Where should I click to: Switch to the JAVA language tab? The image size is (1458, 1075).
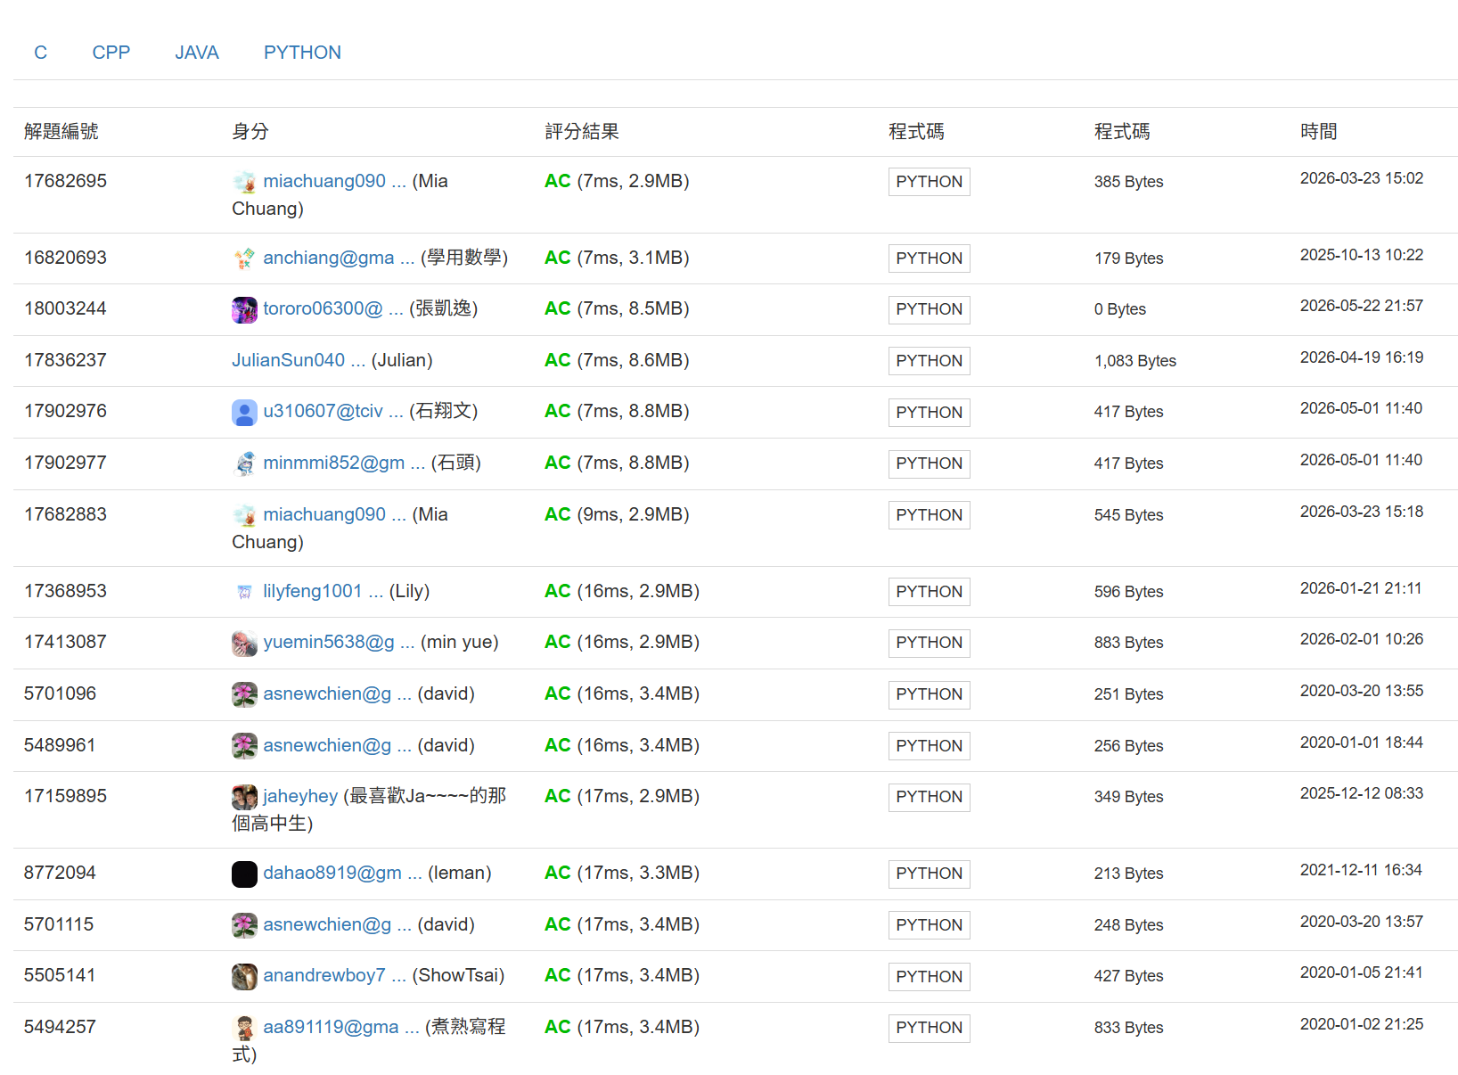tap(197, 53)
